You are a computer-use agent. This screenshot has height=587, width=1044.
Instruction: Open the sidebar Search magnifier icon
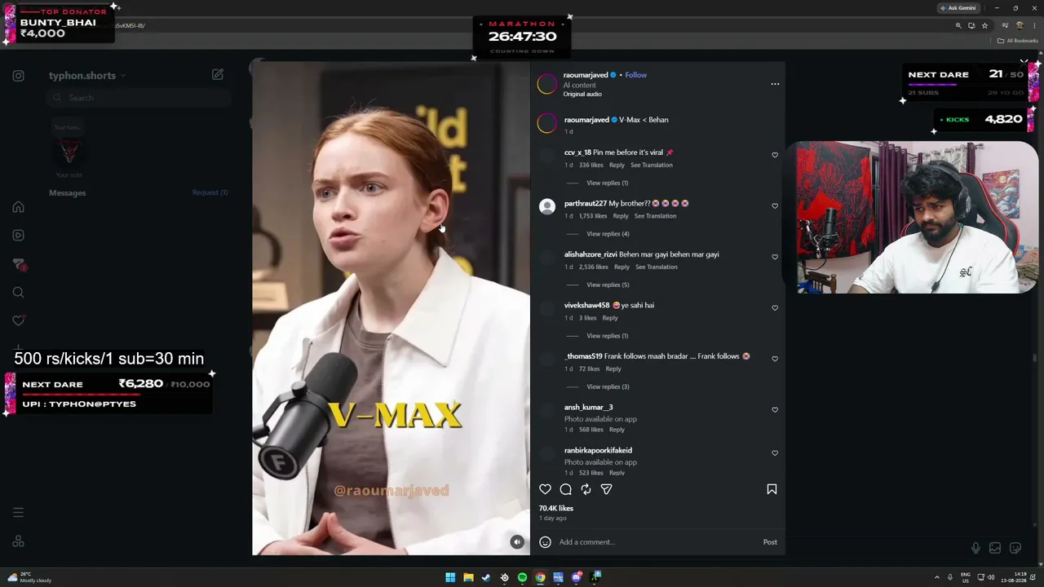point(18,293)
